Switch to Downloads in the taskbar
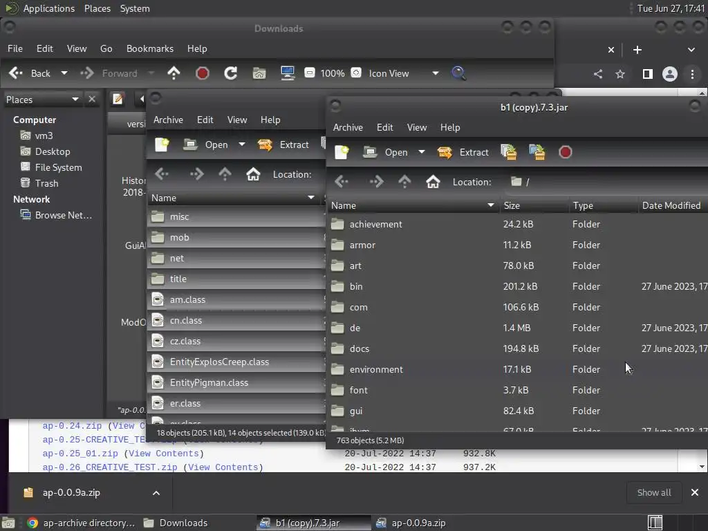The height and width of the screenshot is (531, 708). (x=176, y=523)
